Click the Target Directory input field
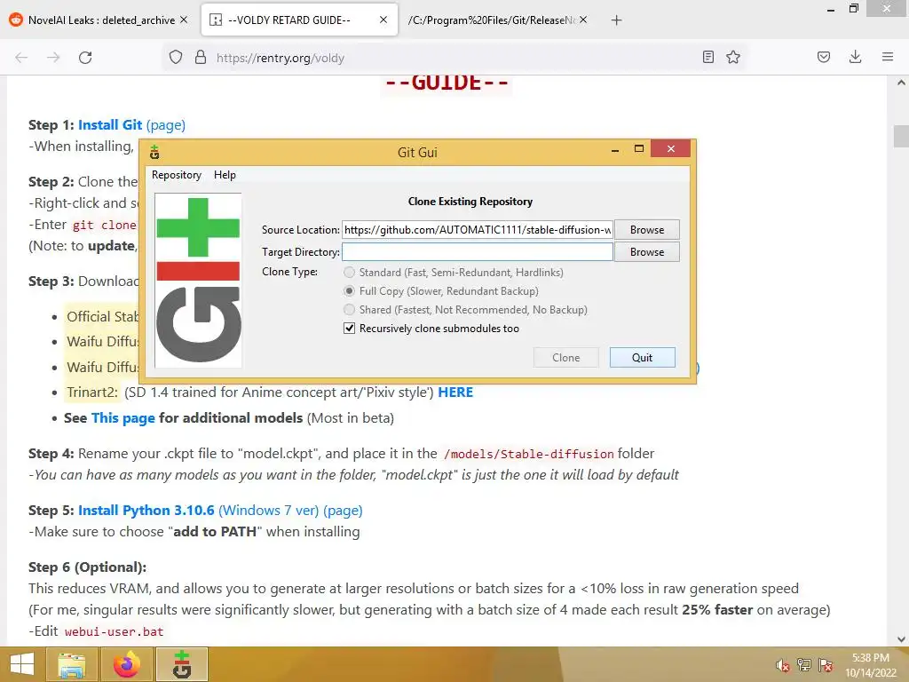909x682 pixels. tap(477, 251)
